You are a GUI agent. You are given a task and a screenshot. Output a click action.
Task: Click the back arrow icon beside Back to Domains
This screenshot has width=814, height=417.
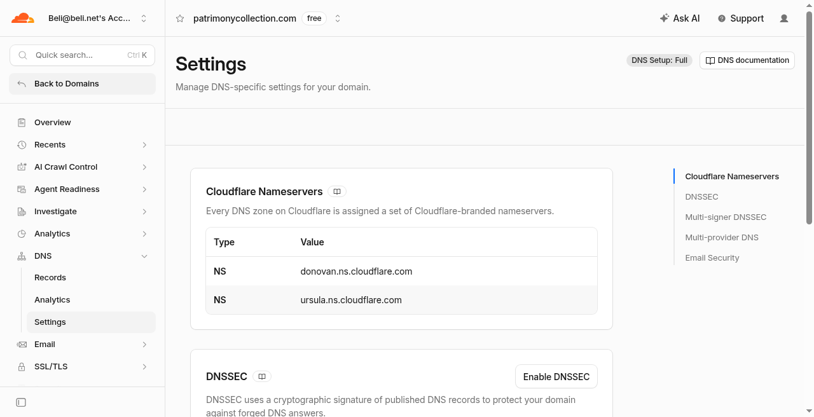22,84
